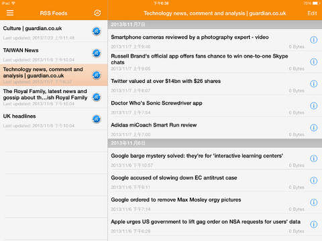Show info for Google barge mystery article
Screen dimensions: 322x241
314,159
